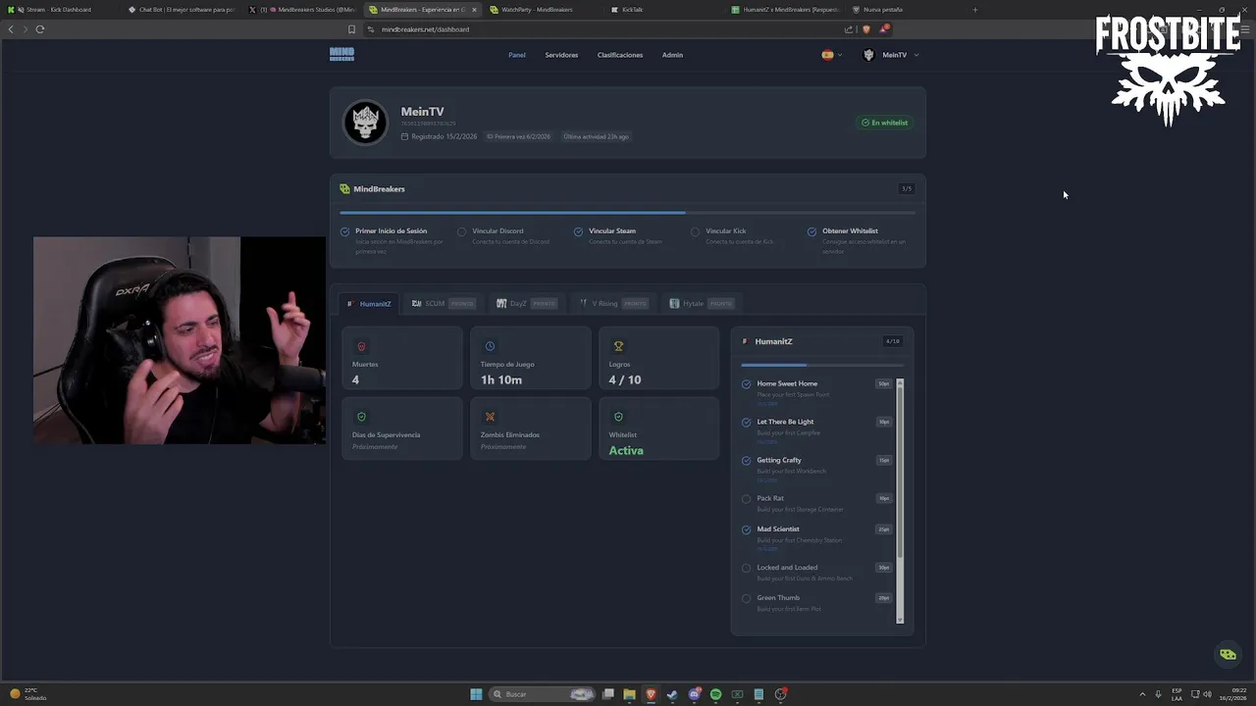Click the green chat widget icon
Viewport: 1256px width, 706px height.
1228,654
